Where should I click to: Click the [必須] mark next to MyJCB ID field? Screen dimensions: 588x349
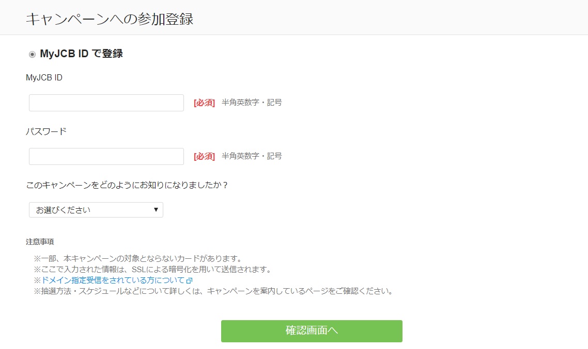(x=205, y=103)
